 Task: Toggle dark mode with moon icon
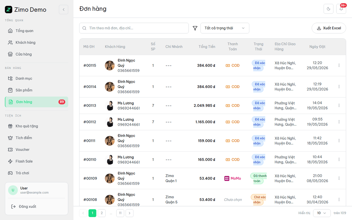(328, 9)
